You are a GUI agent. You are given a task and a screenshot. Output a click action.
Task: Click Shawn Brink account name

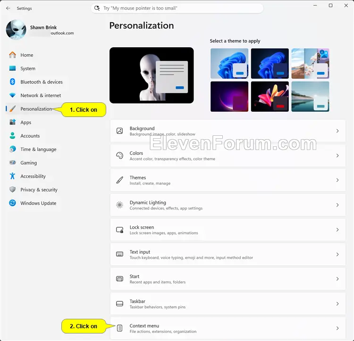[43, 27]
